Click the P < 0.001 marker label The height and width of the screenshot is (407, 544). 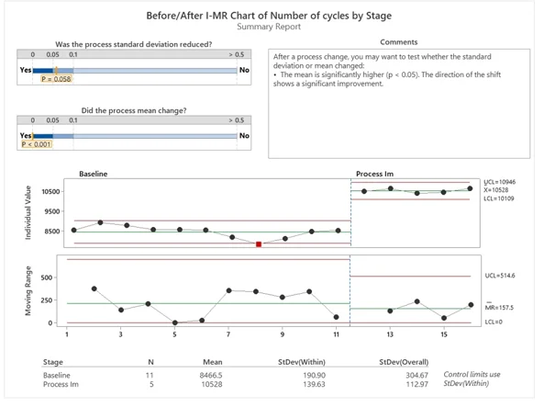pyautogui.click(x=37, y=144)
